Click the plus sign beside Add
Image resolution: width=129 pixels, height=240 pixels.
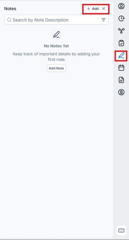point(88,9)
